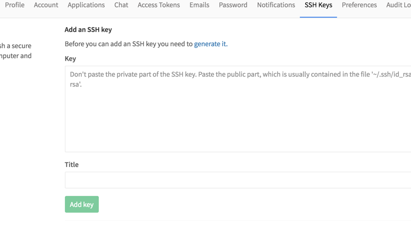Click the Key field label

tap(70, 59)
